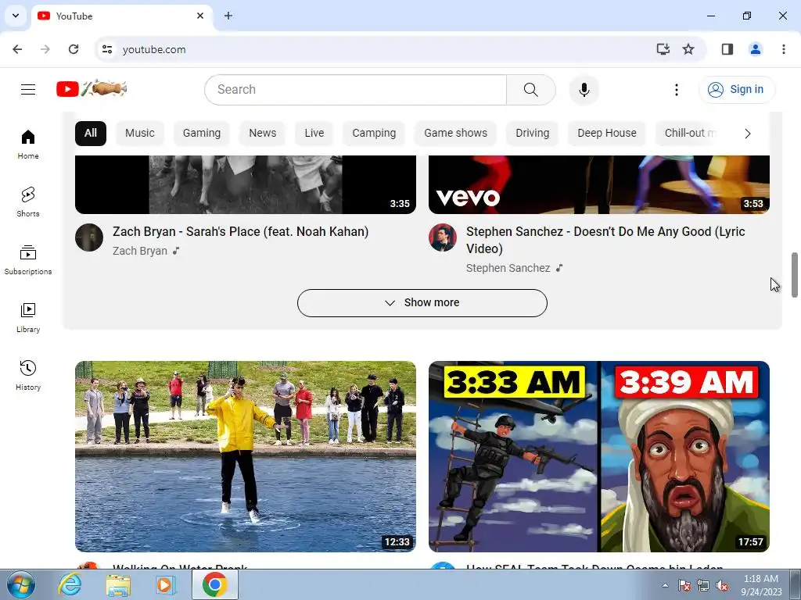Click the Sign in button
The height and width of the screenshot is (600, 801).
click(737, 89)
